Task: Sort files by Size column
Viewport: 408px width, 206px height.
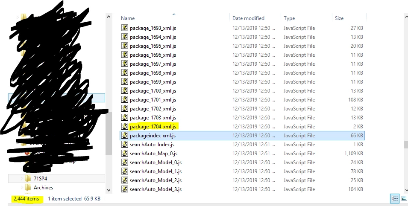Action: (339, 18)
